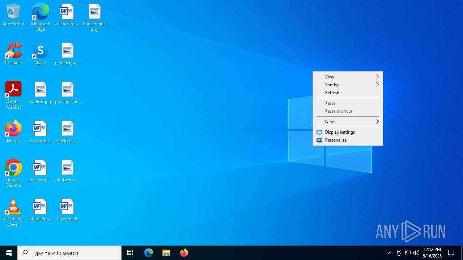Screen dimensions: 463x260
Task: Open the volume control tray icon
Action: coord(416,253)
